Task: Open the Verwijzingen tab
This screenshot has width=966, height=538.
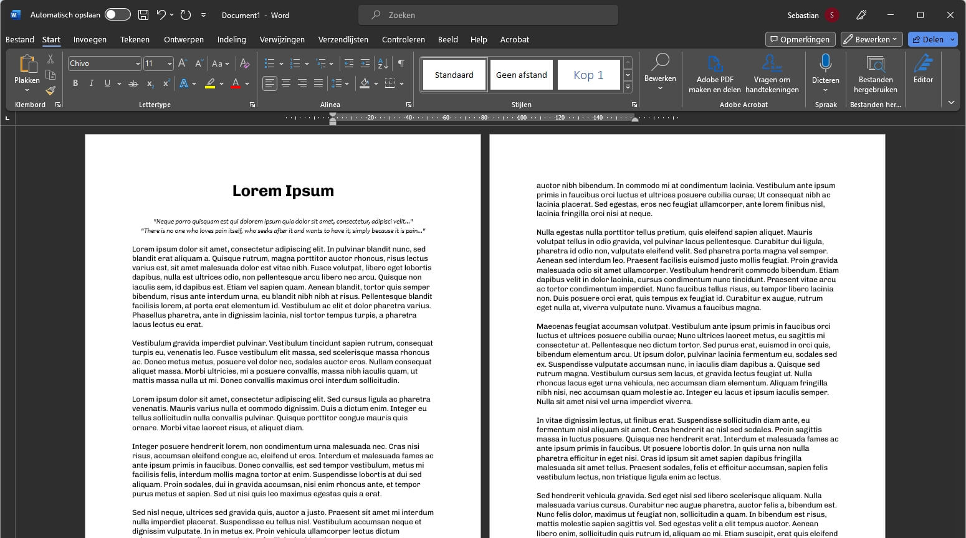Action: pos(282,39)
